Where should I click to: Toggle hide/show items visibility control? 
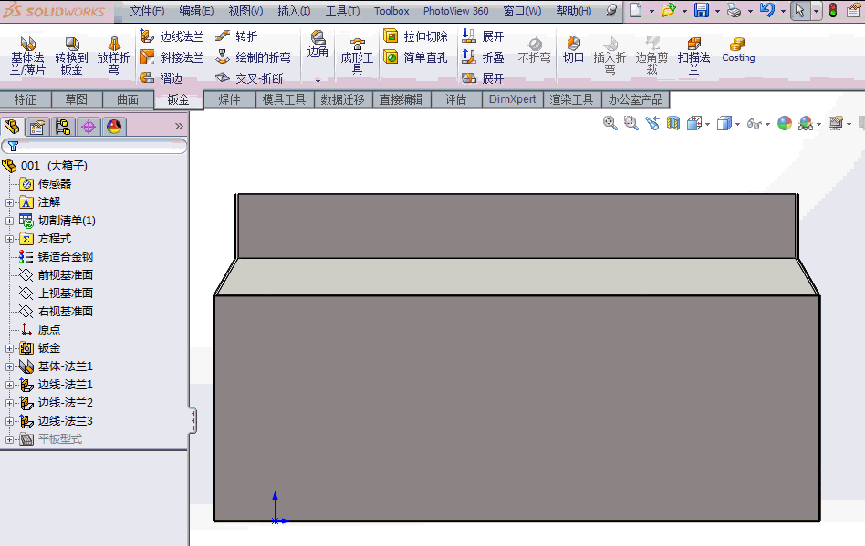pos(756,123)
